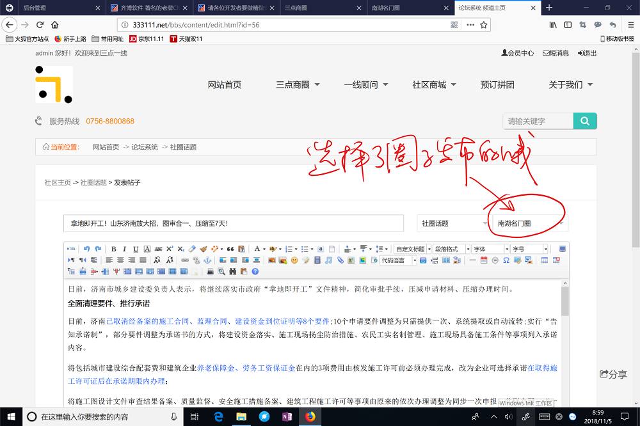Click the 退出 logout link
This screenshot has width=640, height=426.
tap(587, 53)
